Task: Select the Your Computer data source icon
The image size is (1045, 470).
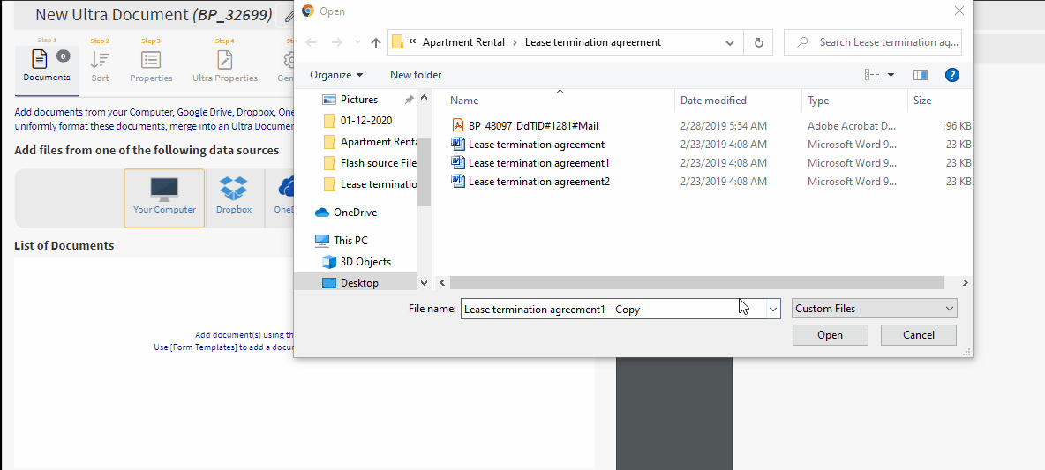Action: (164, 196)
